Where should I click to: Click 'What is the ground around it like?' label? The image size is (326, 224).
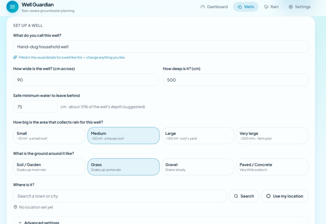click(43, 153)
